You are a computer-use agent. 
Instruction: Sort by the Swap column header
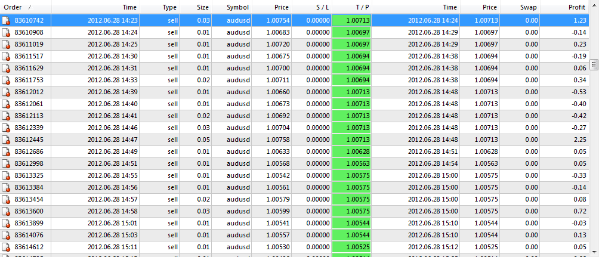point(520,7)
